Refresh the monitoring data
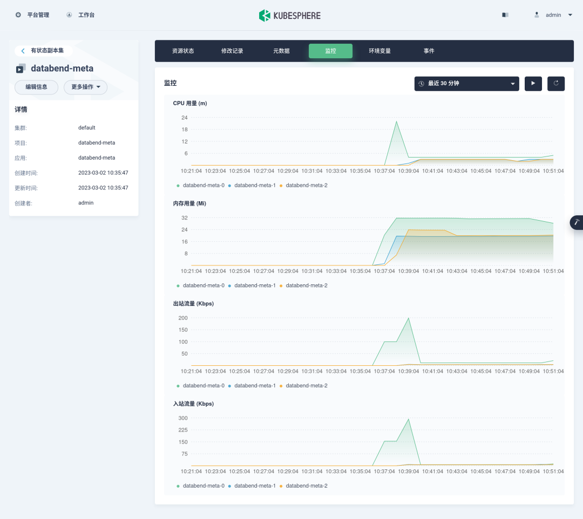This screenshot has width=583, height=519. pos(556,84)
